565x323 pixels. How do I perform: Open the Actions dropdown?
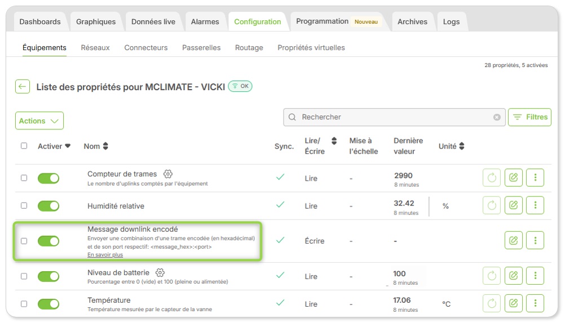(x=39, y=121)
